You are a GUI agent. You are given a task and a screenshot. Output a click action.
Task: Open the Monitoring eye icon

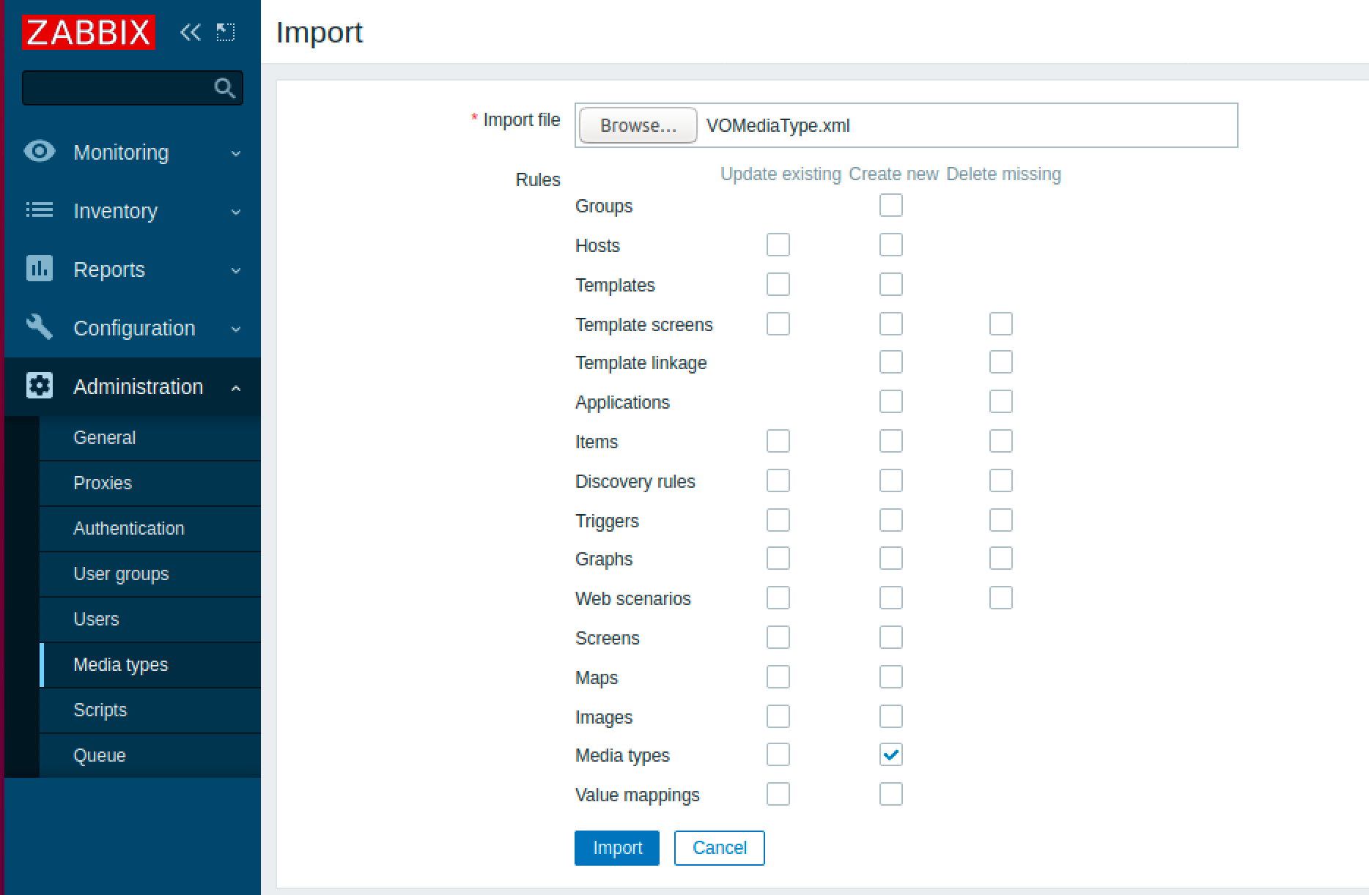39,152
